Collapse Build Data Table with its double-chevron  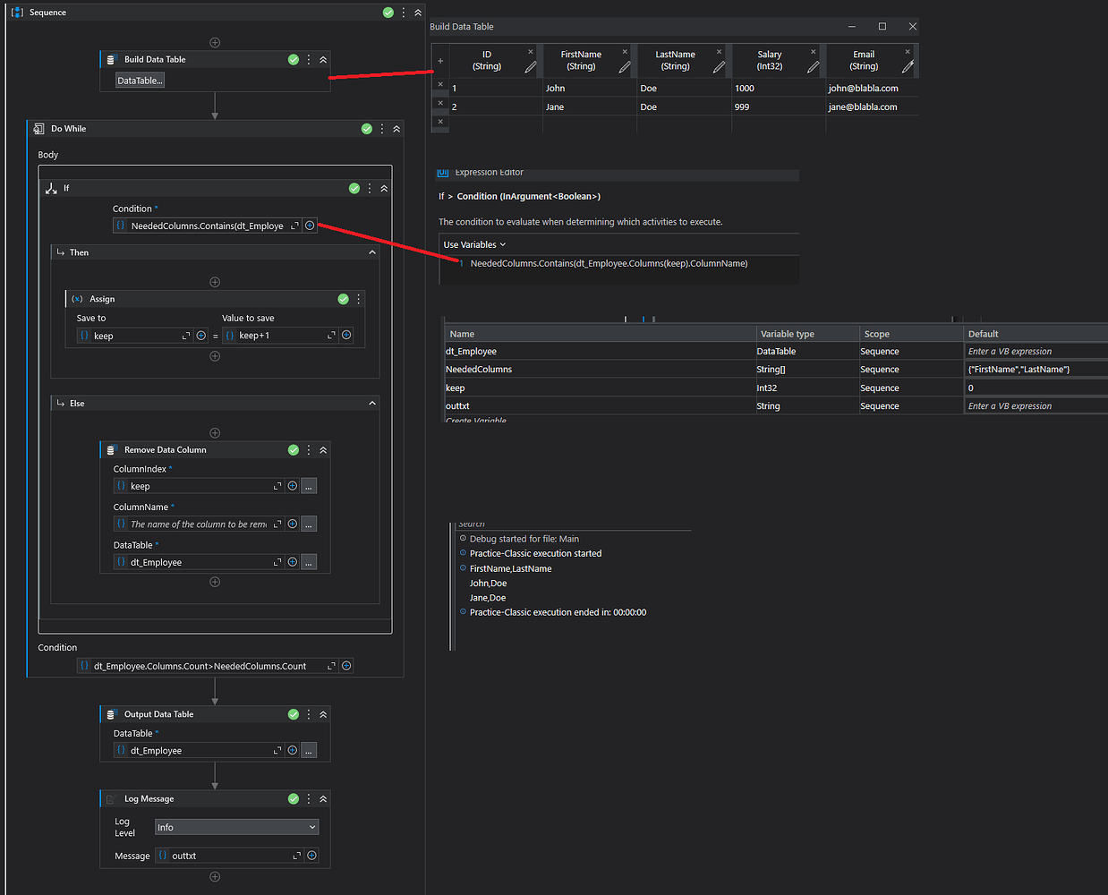point(322,58)
